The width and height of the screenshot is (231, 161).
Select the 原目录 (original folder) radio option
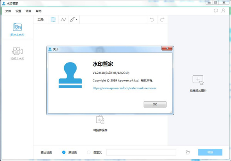pos(64,152)
